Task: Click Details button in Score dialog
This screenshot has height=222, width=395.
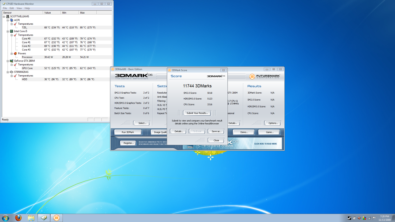Action: (179, 131)
